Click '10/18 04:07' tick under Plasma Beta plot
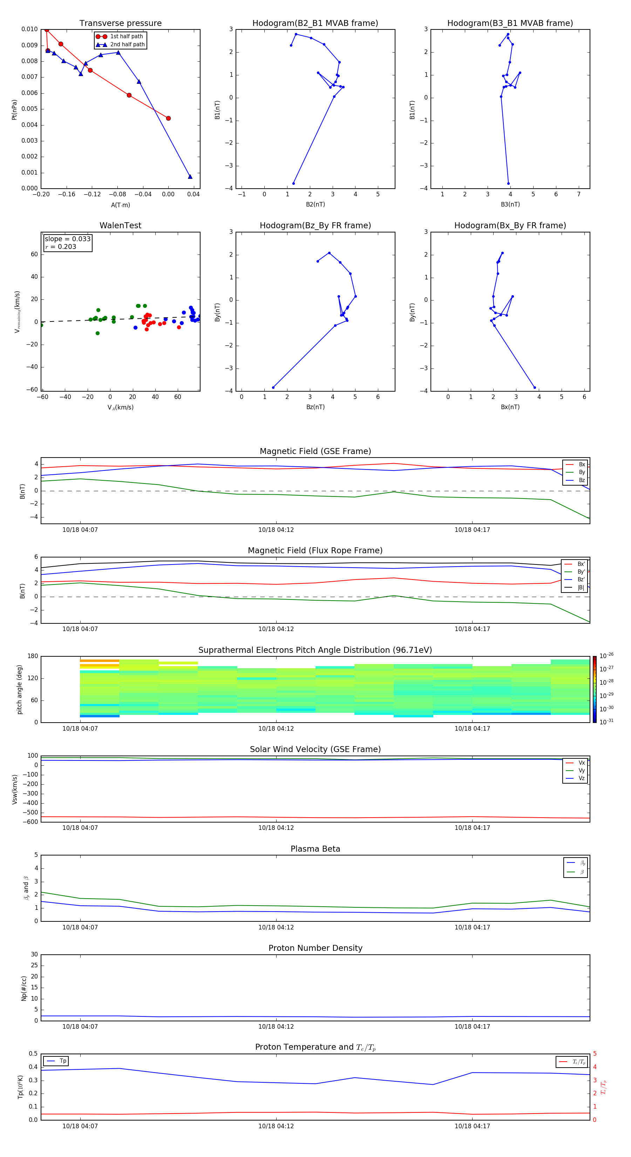The height and width of the screenshot is (1157, 631). pos(80,927)
